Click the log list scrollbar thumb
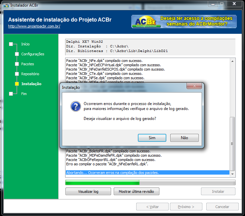The image size is (245, 216). (x=232, y=144)
